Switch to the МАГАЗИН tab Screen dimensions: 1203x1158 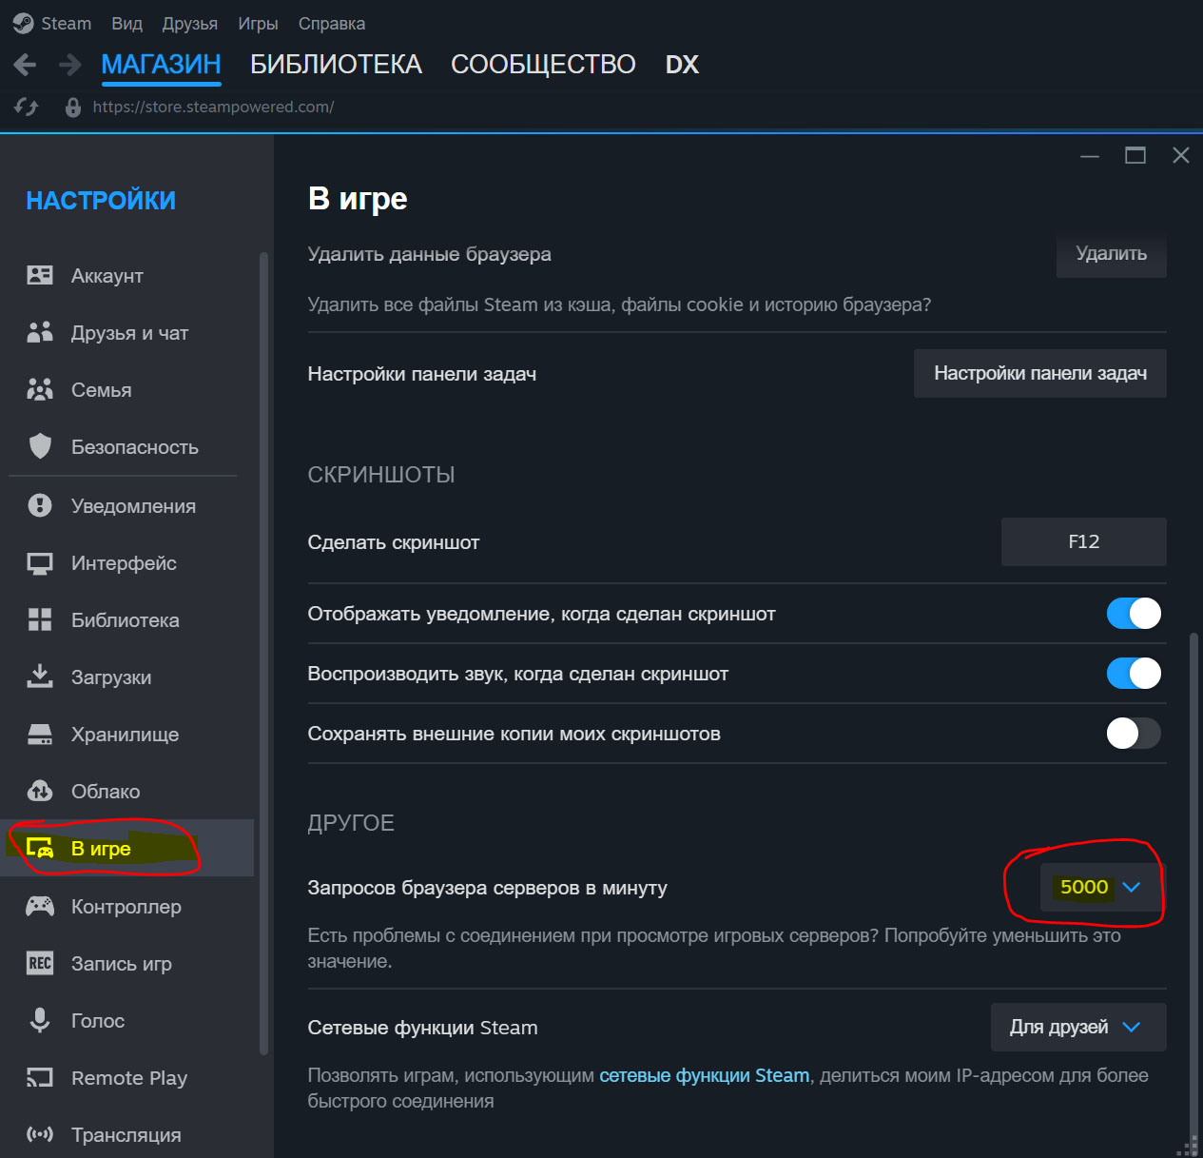point(161,65)
